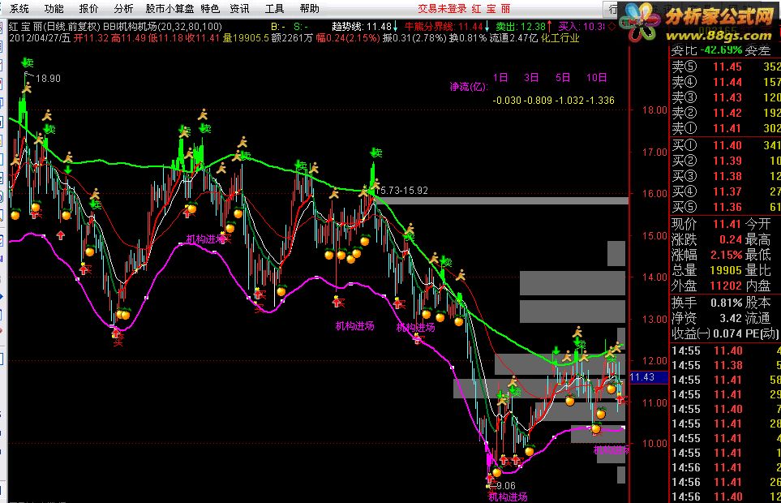Open the 帮助 menu
The height and width of the screenshot is (503, 781).
click(x=309, y=8)
